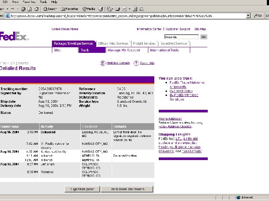Open the Help menu
Viewport: 269px width, 201px height.
(x=54, y=2)
